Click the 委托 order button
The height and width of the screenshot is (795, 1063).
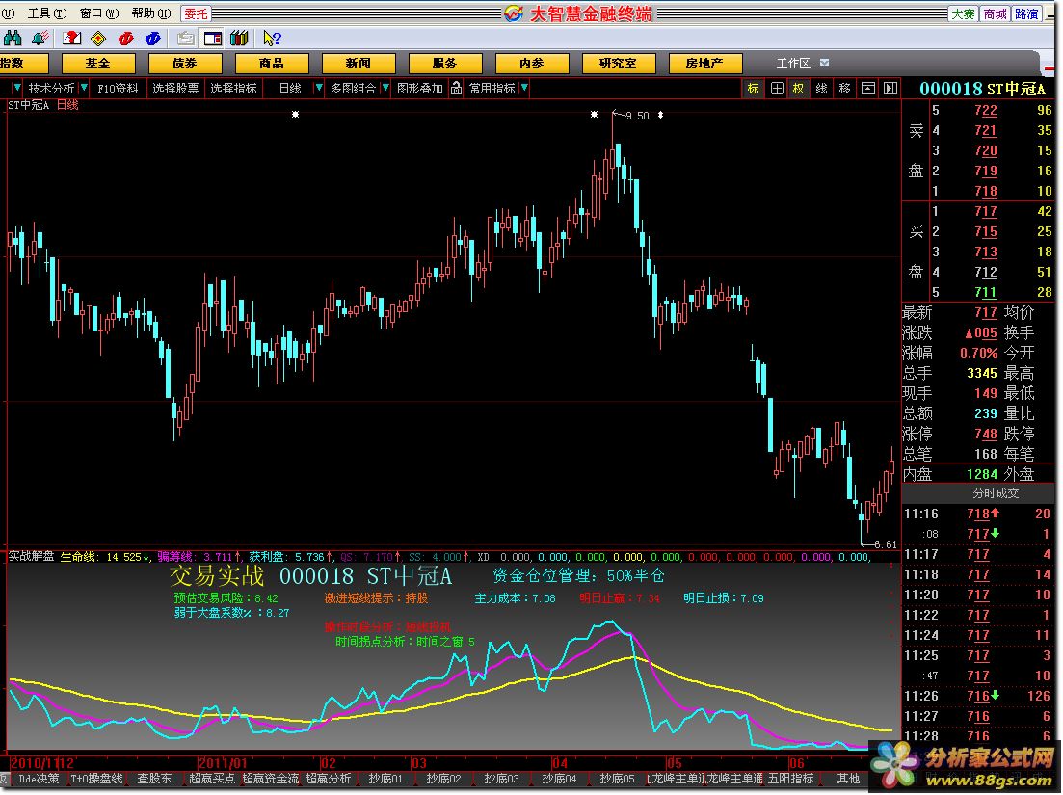click(197, 13)
